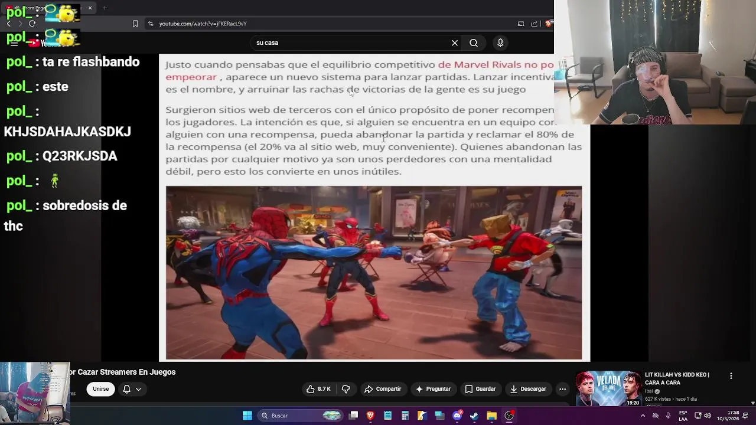Click the microphone icon in the system tray
This screenshot has width=756, height=425.
668,416
